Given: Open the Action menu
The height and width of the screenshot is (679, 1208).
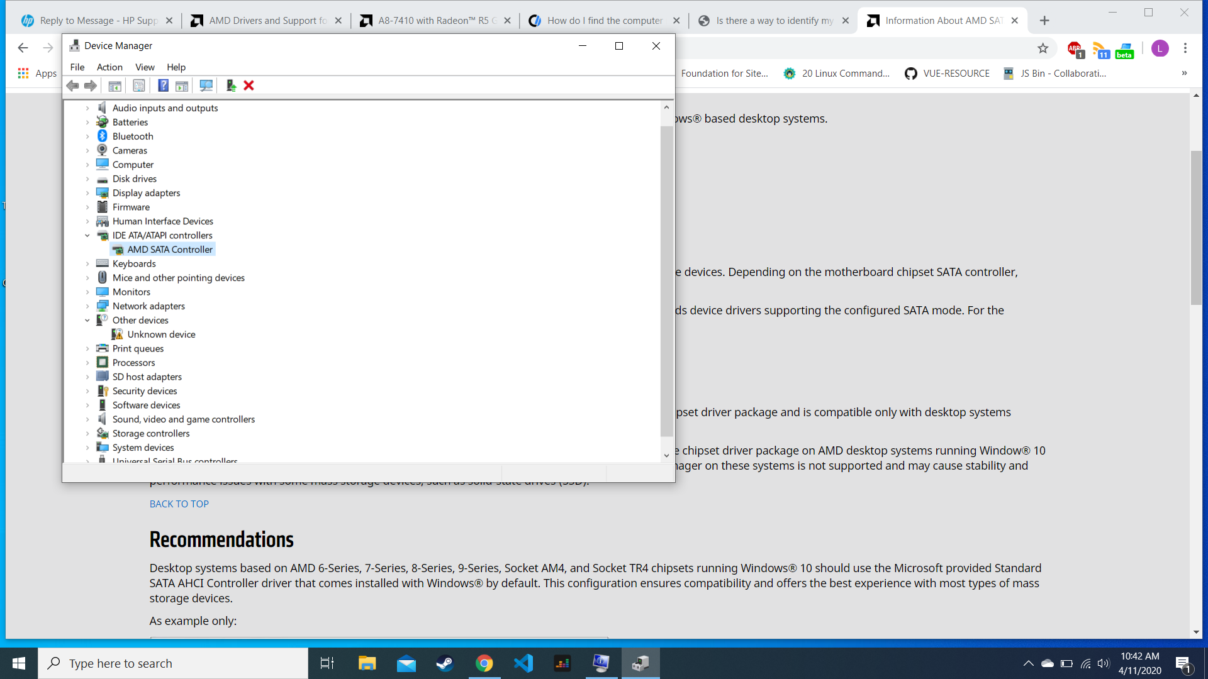Looking at the screenshot, I should [x=109, y=67].
